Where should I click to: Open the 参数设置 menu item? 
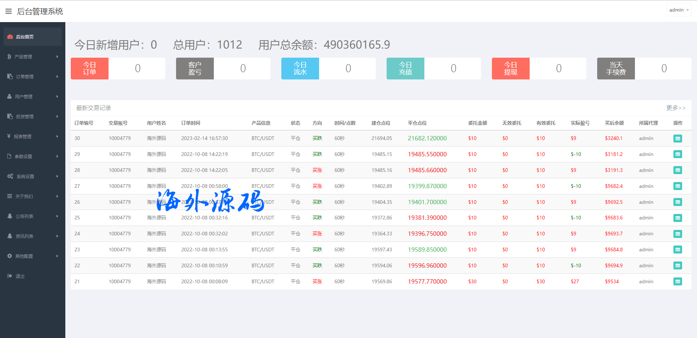point(24,156)
